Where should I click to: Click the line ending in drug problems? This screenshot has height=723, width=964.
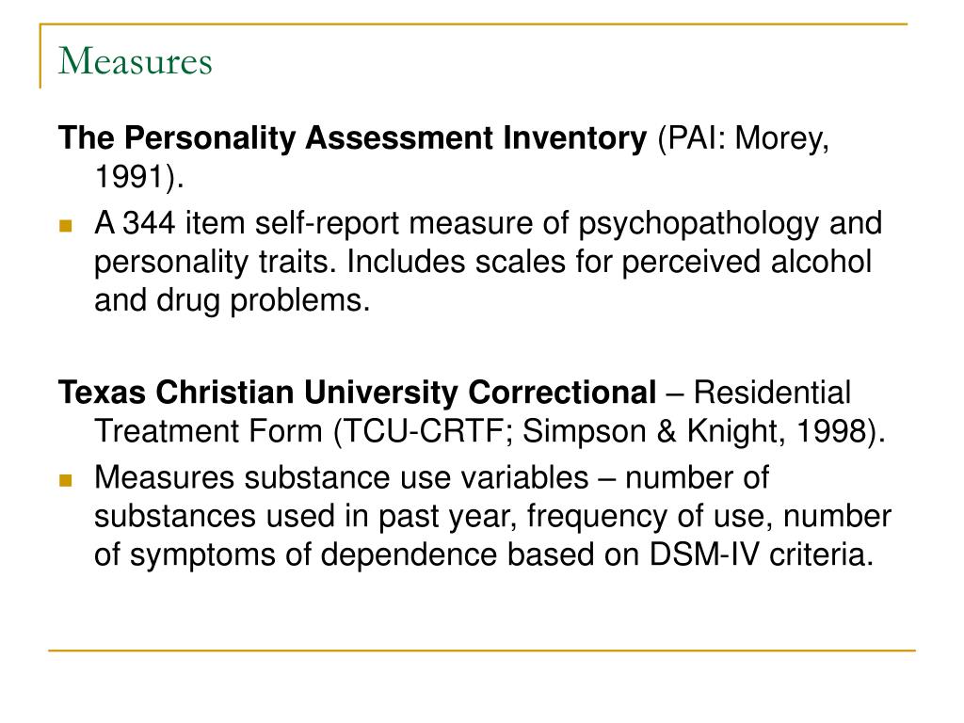[233, 301]
